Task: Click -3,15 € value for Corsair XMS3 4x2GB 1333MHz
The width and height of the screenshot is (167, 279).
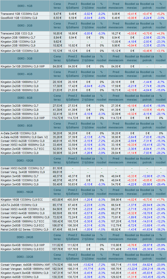Action: (x=88, y=141)
